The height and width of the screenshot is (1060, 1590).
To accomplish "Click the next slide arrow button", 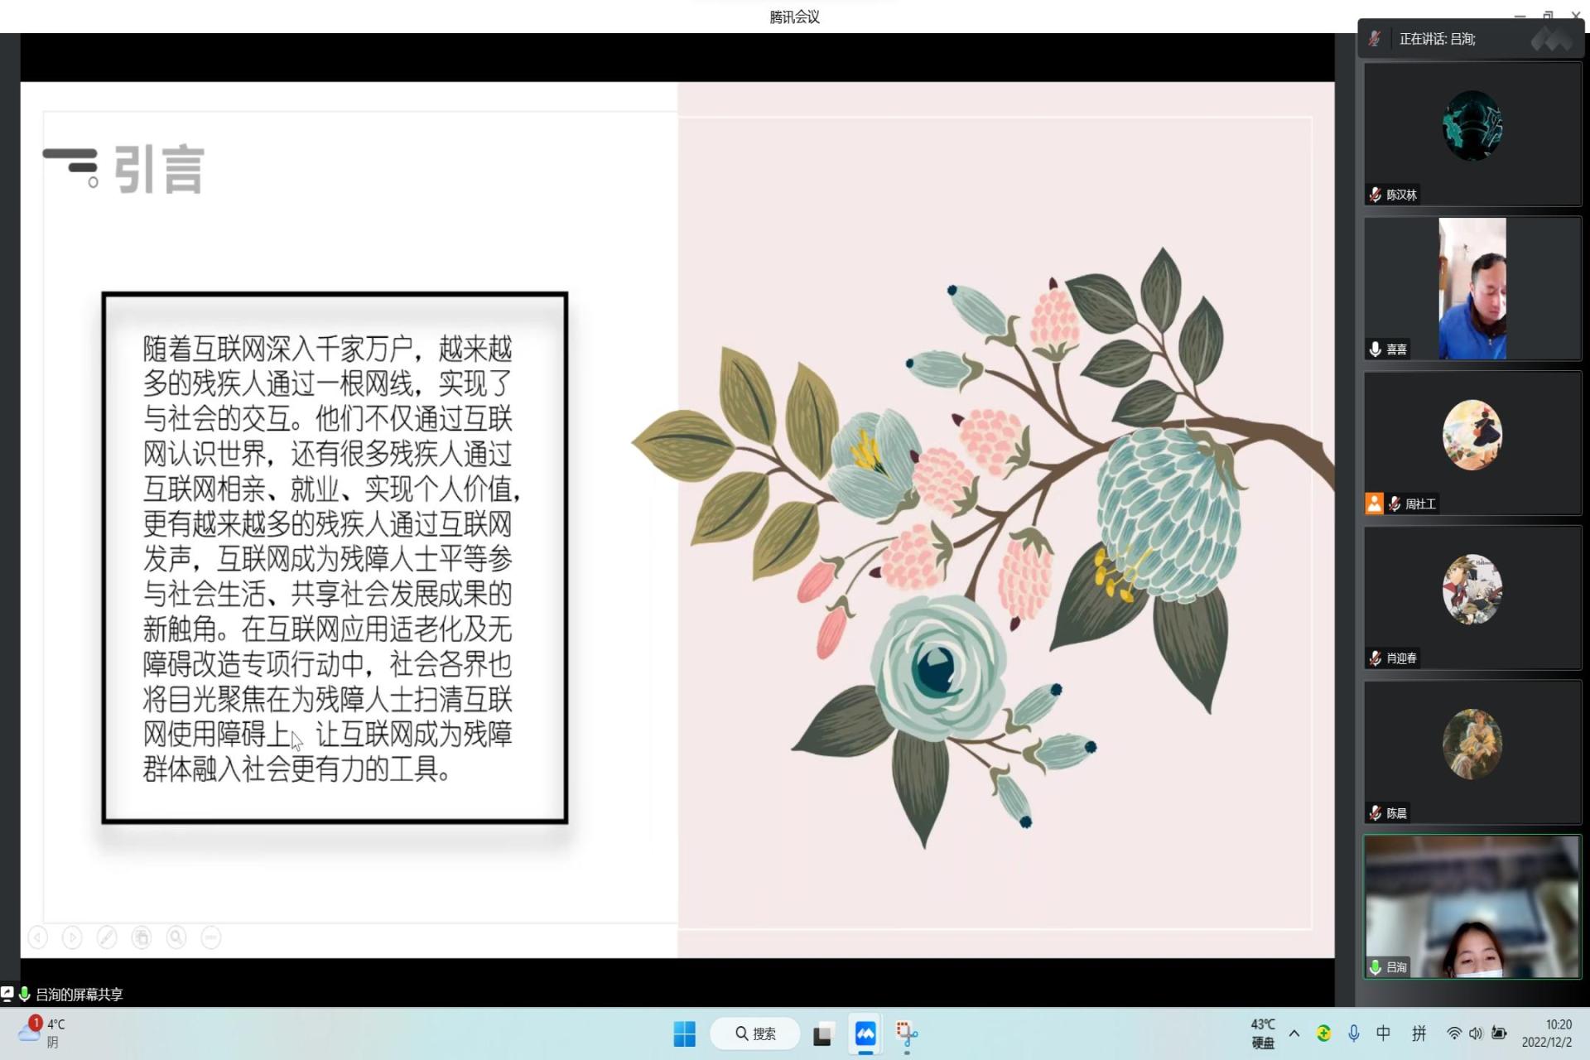I will [x=73, y=937].
